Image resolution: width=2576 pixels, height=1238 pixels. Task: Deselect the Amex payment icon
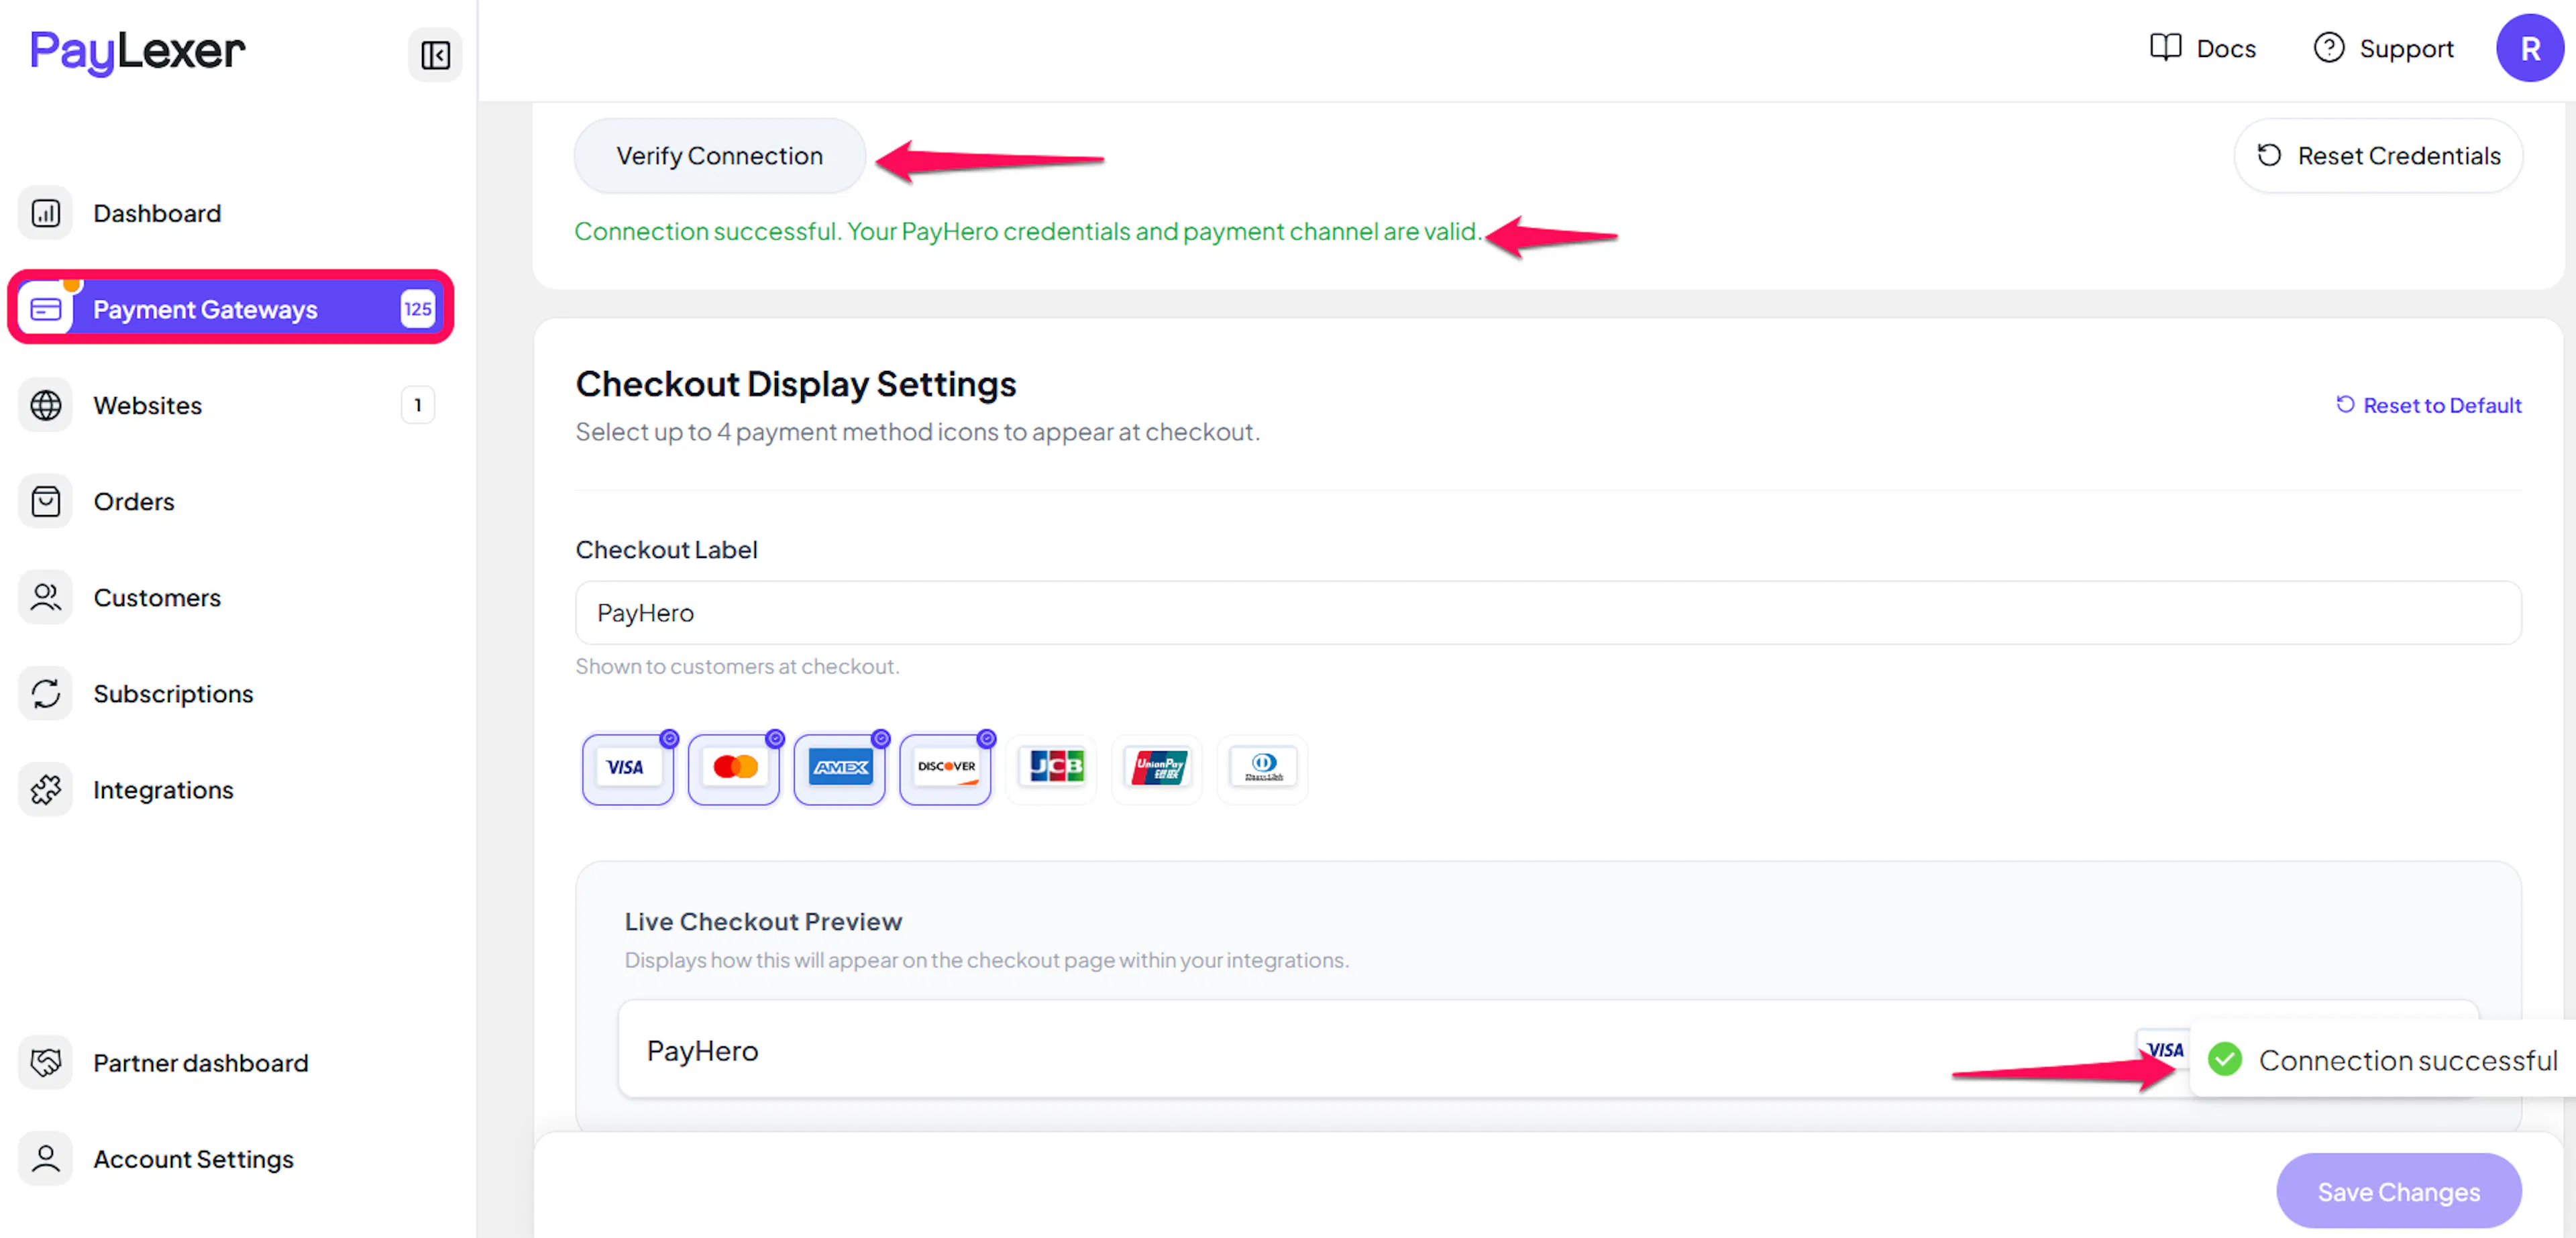click(840, 768)
